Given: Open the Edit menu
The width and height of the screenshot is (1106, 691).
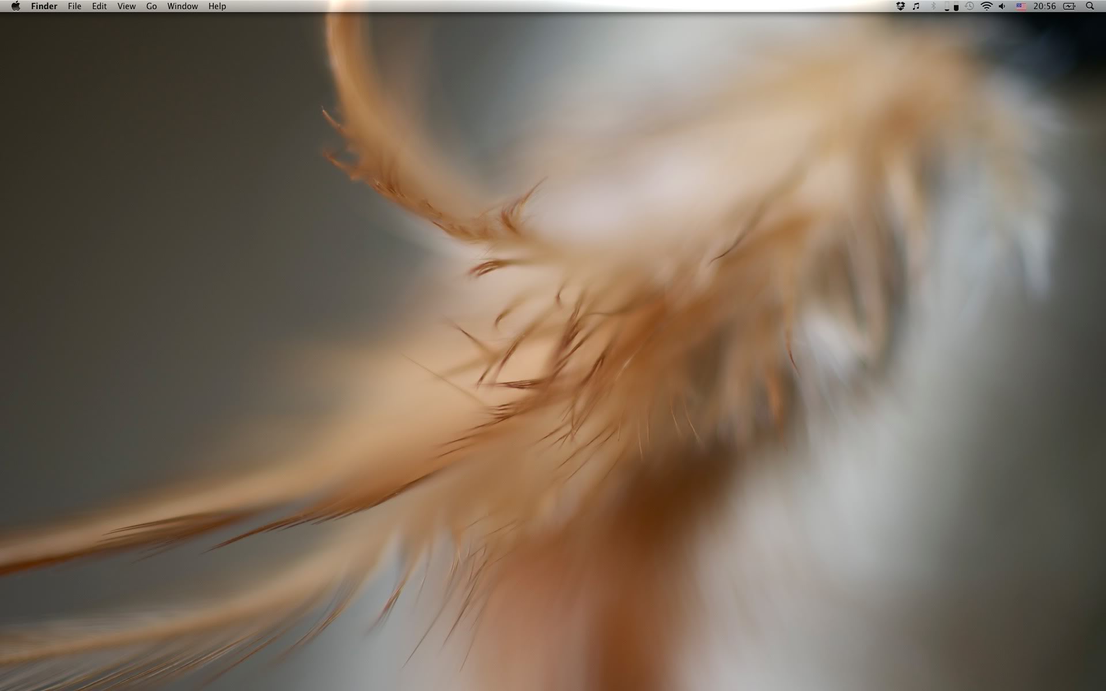Looking at the screenshot, I should [99, 6].
